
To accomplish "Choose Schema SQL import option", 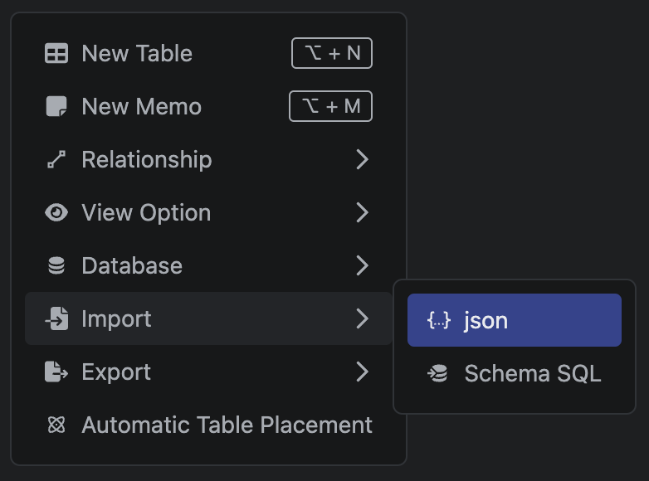I will pyautogui.click(x=532, y=373).
